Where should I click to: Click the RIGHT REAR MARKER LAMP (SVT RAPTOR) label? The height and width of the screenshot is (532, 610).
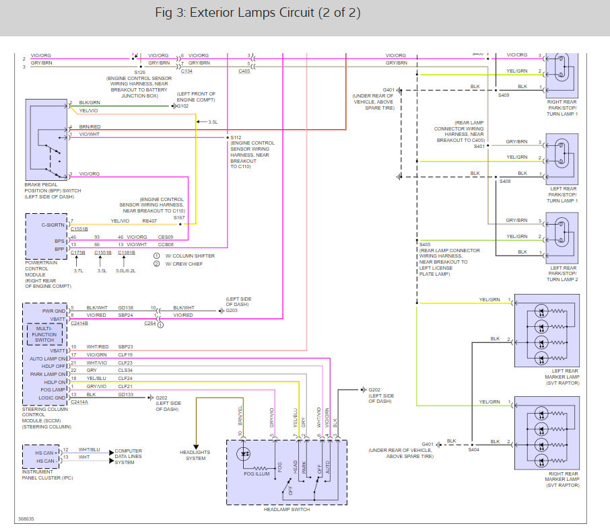pos(562,480)
